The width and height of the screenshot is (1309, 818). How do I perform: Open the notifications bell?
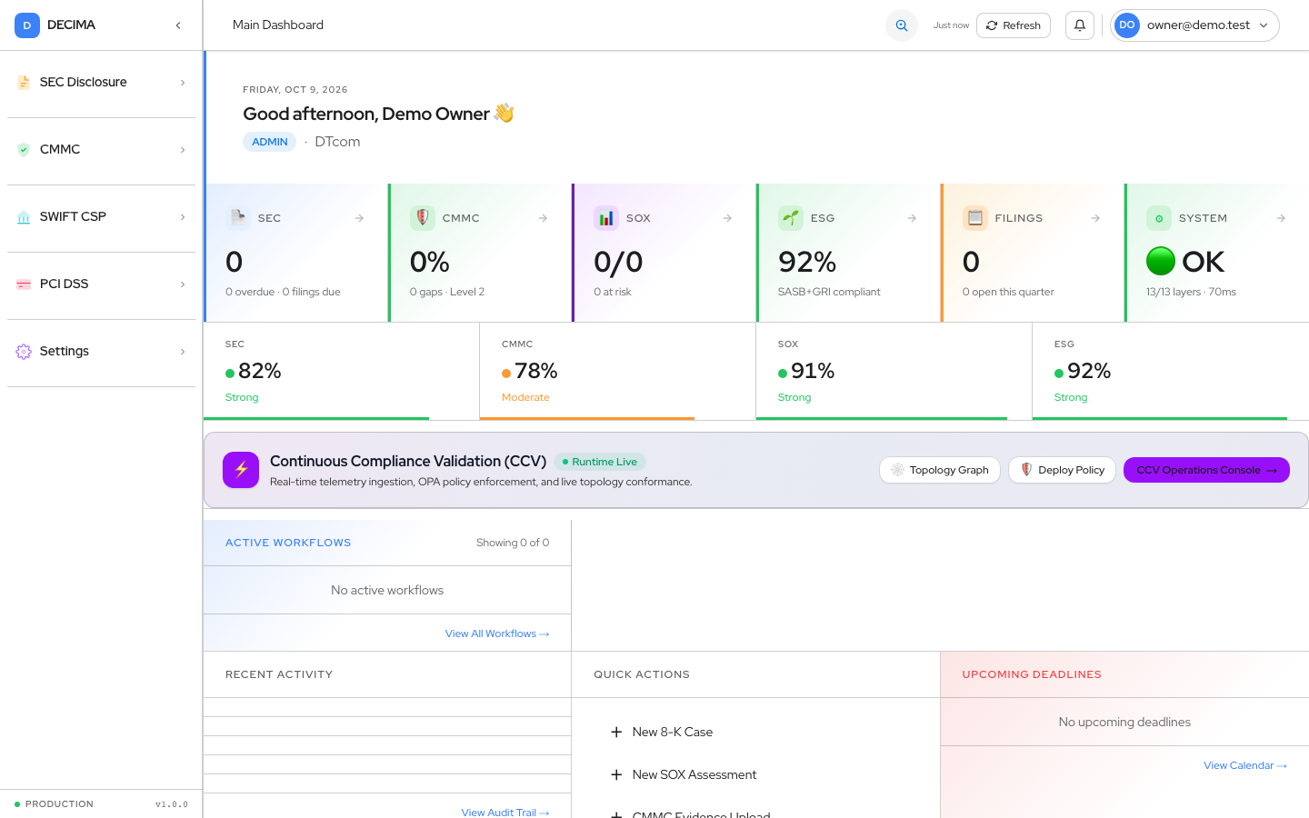(x=1080, y=25)
